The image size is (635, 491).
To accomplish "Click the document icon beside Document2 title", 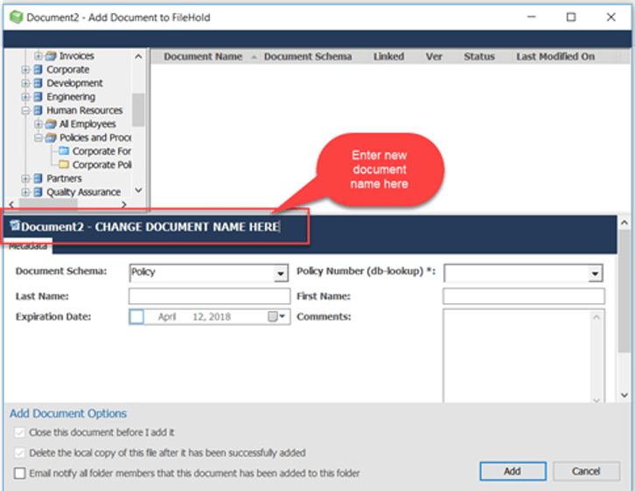I will 15,226.
